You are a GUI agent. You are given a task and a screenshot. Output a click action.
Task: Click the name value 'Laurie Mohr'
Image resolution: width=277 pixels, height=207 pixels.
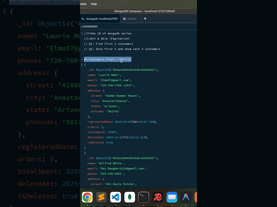coord(110,75)
